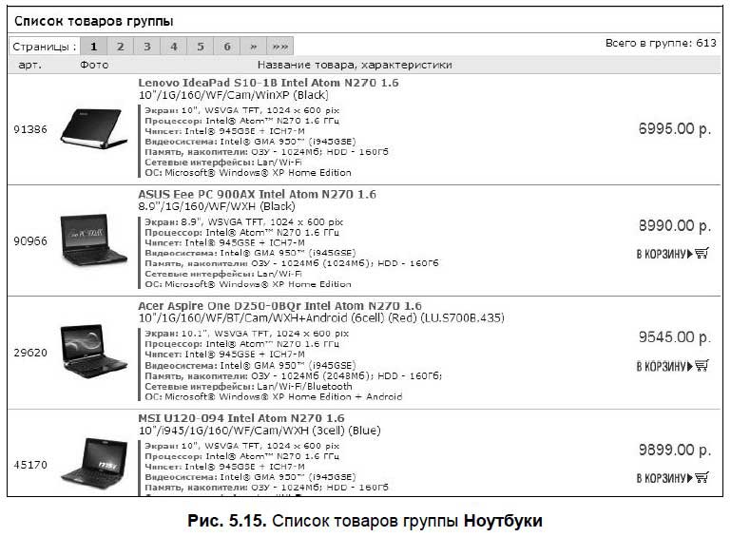
Task: Select article number 29620
Action: (x=30, y=353)
